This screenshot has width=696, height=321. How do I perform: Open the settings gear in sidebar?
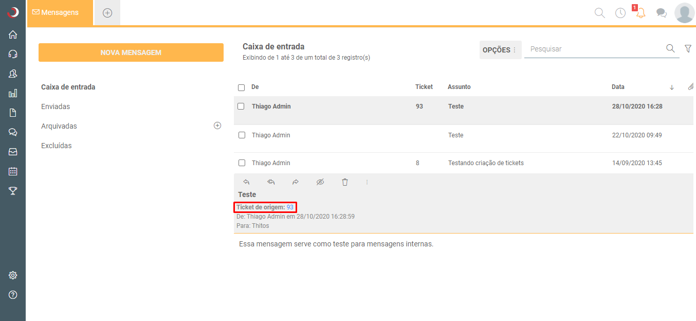coord(13,275)
